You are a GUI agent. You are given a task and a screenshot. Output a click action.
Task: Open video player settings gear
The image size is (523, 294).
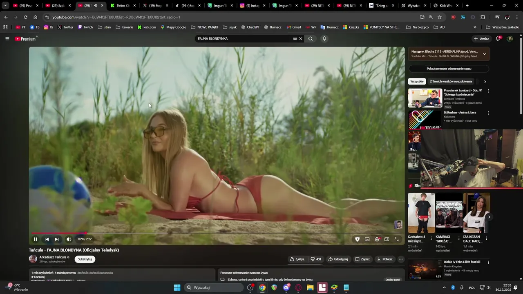(377, 239)
